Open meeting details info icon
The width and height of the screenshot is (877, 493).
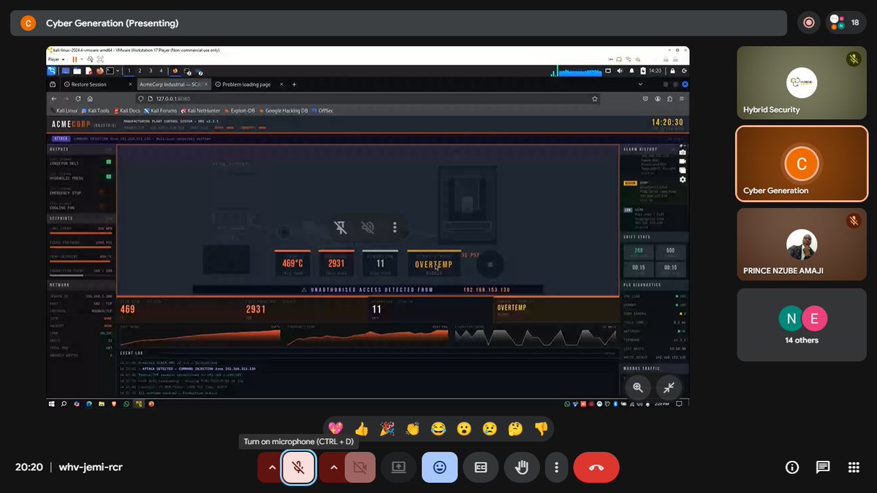click(x=791, y=467)
